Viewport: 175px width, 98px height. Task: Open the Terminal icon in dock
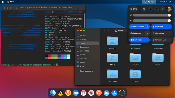click(122, 93)
